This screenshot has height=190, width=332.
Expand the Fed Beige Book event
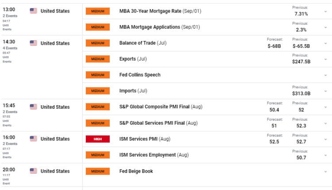click(x=325, y=171)
